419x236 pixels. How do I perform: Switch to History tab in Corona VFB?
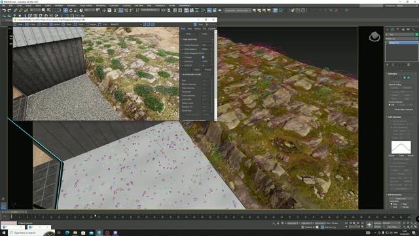[x=197, y=29]
